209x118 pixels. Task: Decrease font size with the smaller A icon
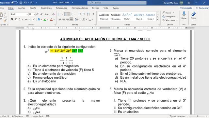pyautogui.click(x=41, y=14)
